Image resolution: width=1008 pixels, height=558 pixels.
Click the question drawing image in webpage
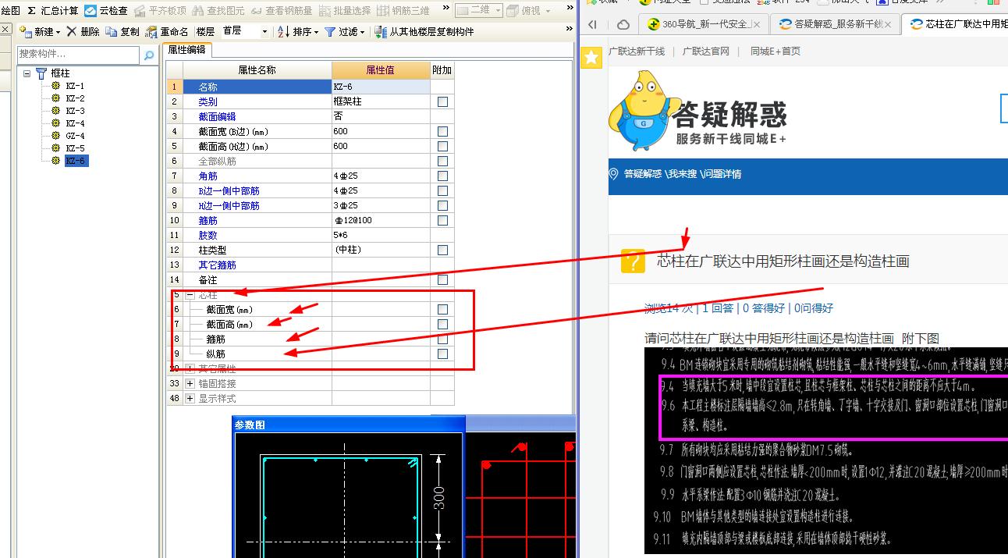coord(826,450)
